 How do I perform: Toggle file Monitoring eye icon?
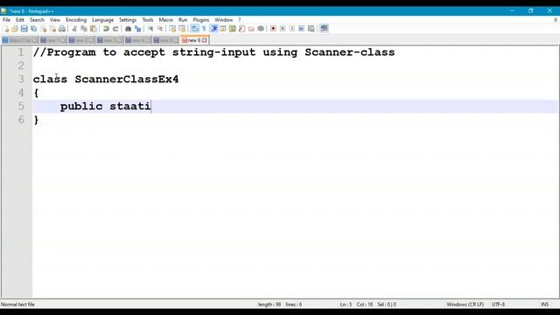(x=261, y=29)
